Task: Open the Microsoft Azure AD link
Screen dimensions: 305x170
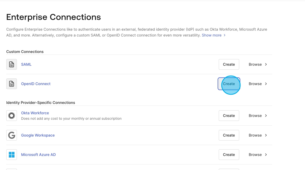Action: (x=38, y=155)
